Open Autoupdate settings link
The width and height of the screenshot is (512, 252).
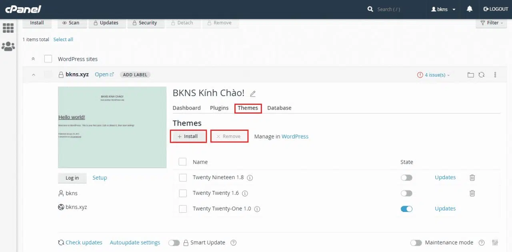pos(135,242)
